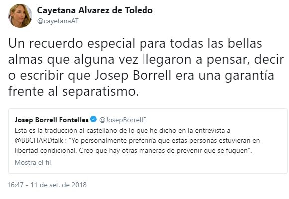
Task: Click the date 11 de set. de 2018
Action: [x=58, y=185]
